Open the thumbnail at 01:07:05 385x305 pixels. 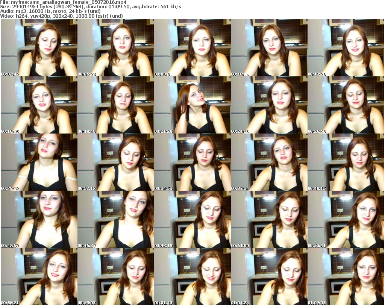346,276
